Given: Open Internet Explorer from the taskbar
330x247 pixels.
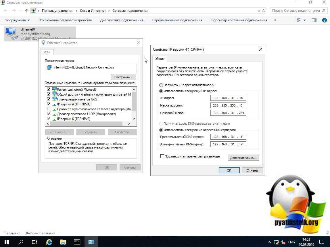Looking at the screenshot, I should [x=49, y=242].
